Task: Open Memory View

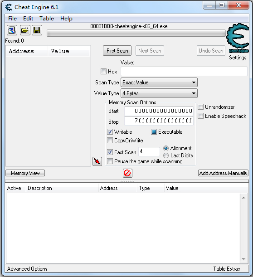Action: point(25,173)
